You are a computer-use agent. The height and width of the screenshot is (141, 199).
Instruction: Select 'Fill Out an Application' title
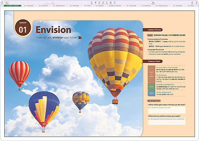pos(164,92)
